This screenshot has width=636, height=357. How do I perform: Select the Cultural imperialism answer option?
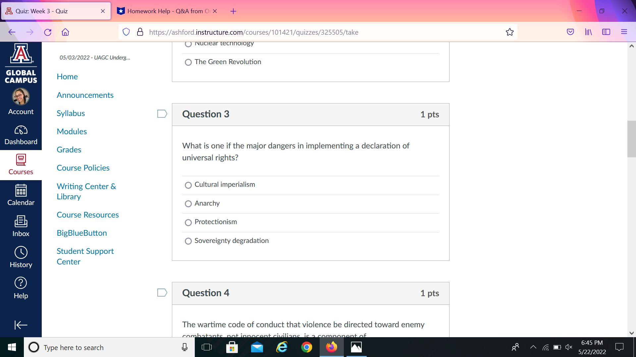point(188,185)
